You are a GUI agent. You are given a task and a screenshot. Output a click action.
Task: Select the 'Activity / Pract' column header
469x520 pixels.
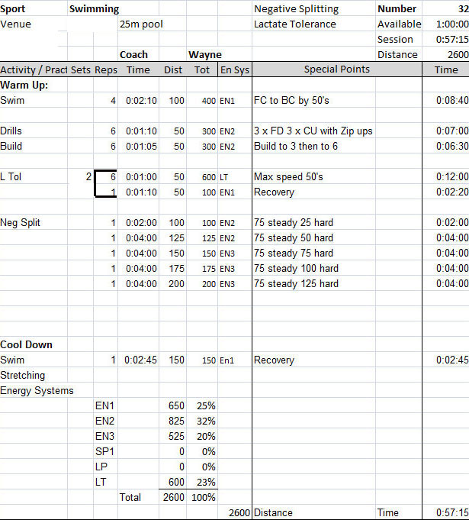tap(34, 70)
